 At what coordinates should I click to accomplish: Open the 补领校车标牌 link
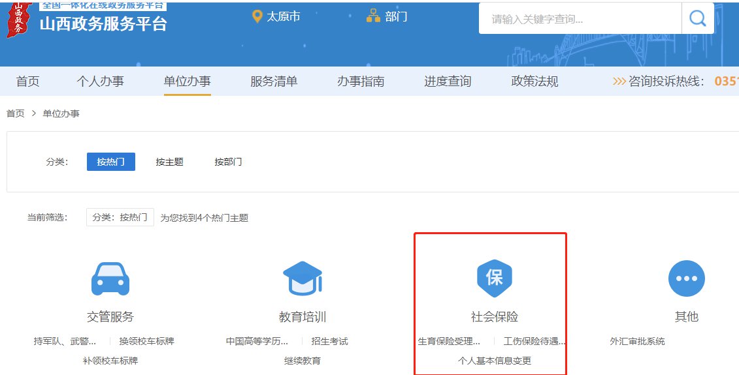pos(110,361)
